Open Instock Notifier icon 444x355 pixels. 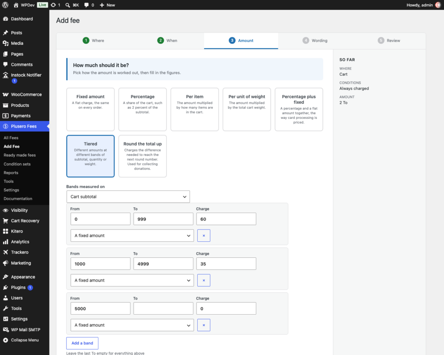(x=5, y=75)
